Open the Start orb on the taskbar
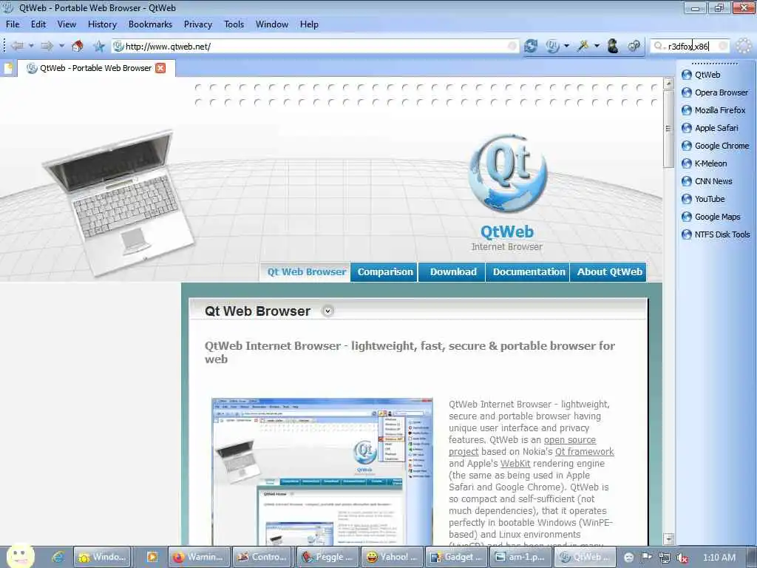This screenshot has height=568, width=757. [x=20, y=556]
